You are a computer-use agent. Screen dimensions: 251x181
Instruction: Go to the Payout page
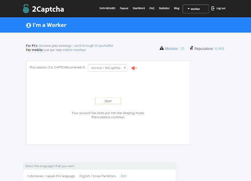pyautogui.click(x=124, y=8)
